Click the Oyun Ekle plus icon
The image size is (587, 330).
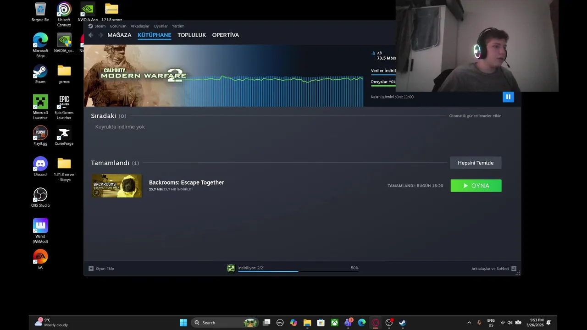tap(91, 269)
